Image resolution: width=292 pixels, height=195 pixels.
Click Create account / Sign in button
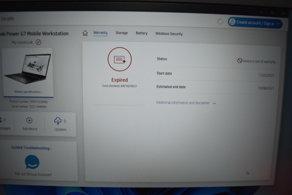[x=255, y=23]
